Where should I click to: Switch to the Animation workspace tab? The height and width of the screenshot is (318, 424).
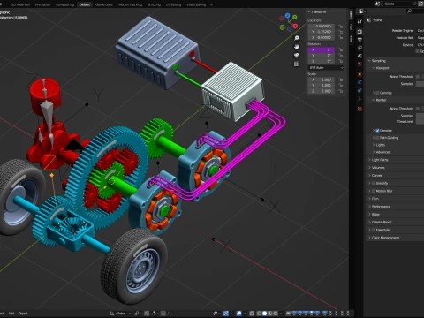pyautogui.click(x=42, y=4)
